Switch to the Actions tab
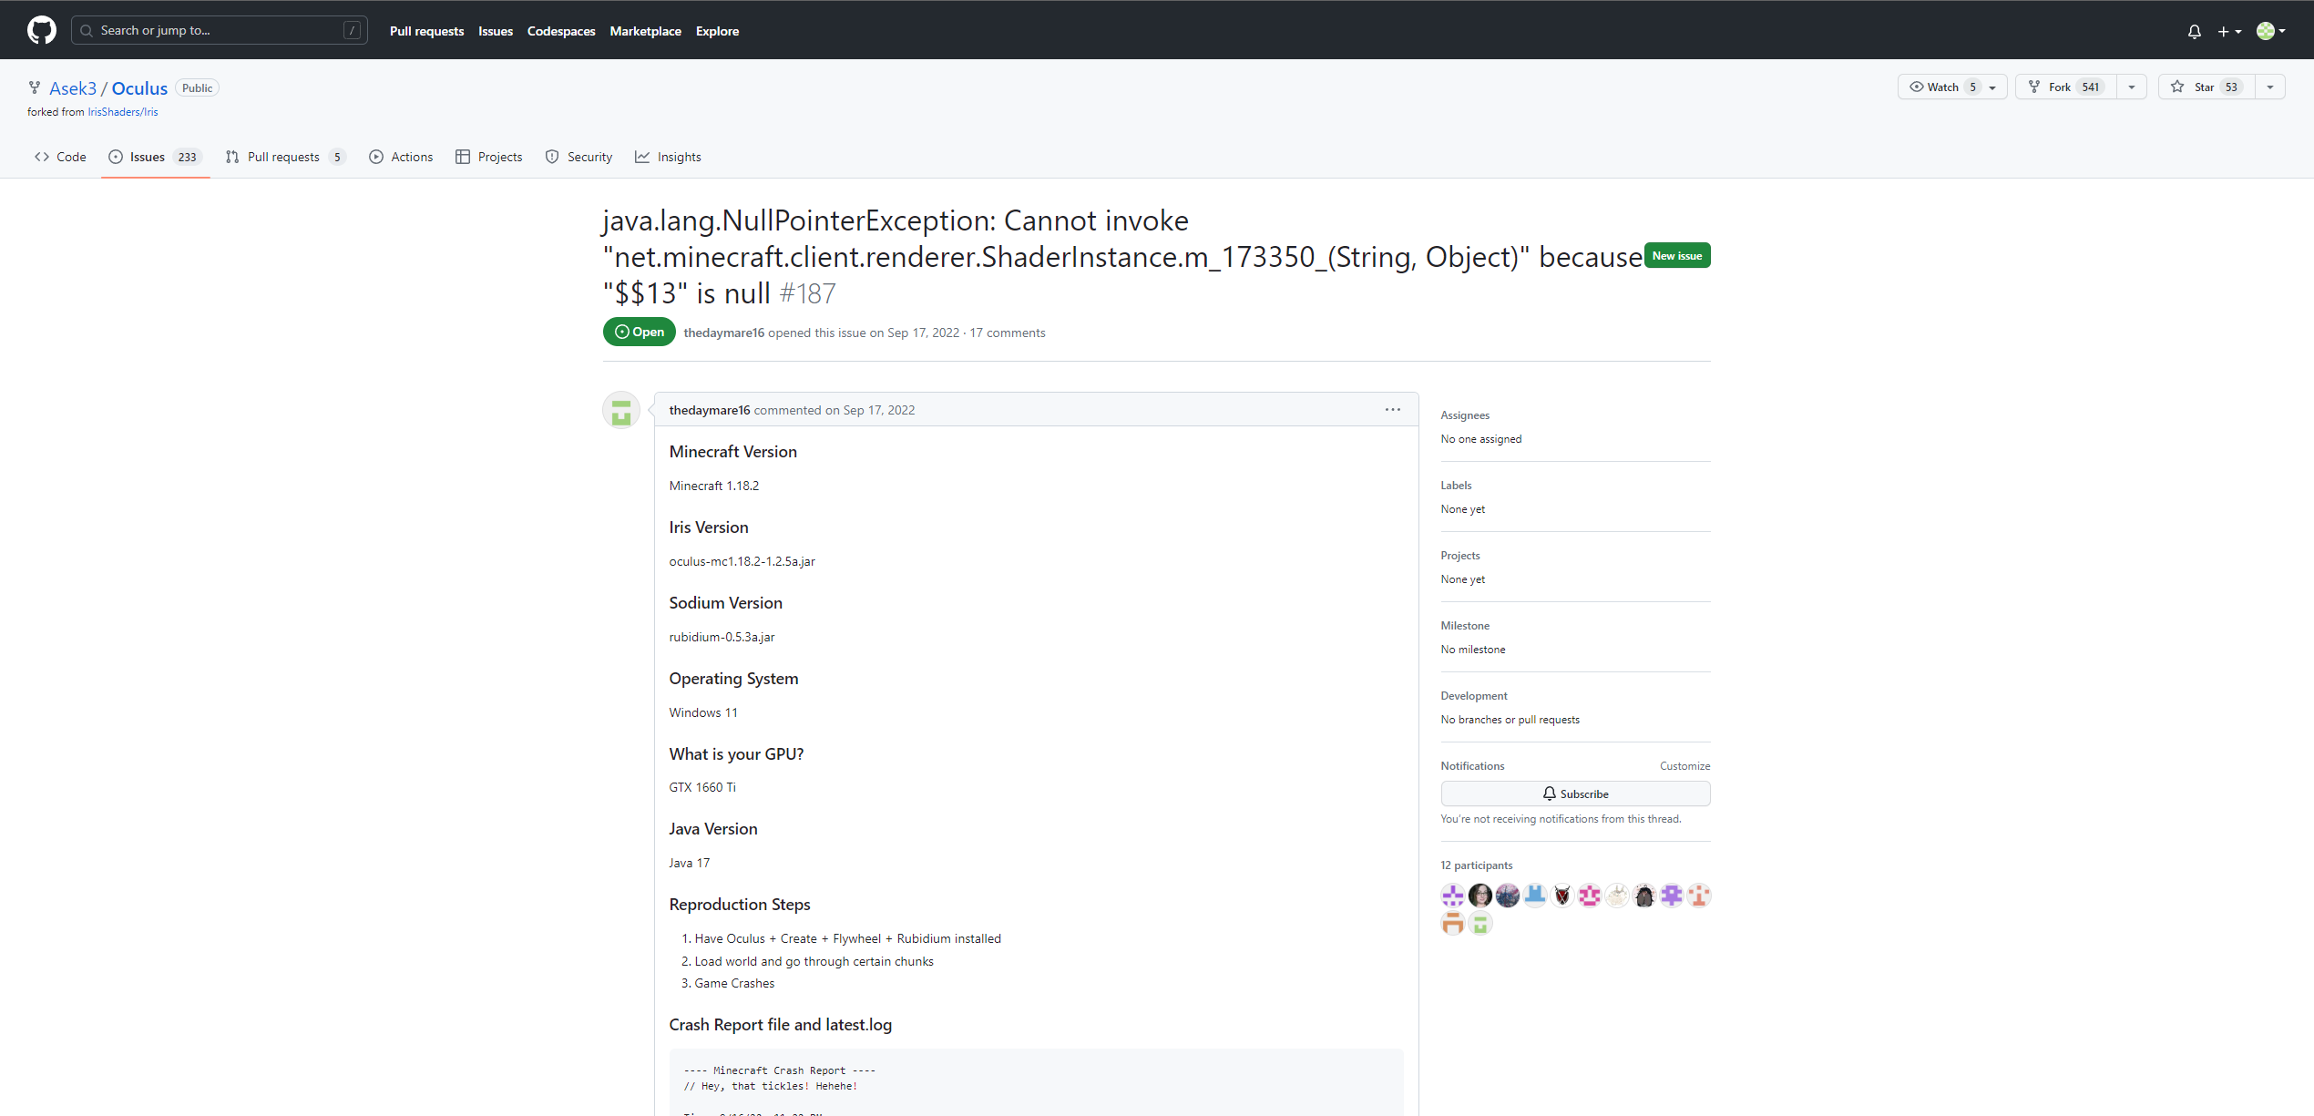The height and width of the screenshot is (1116, 2314). pyautogui.click(x=401, y=157)
